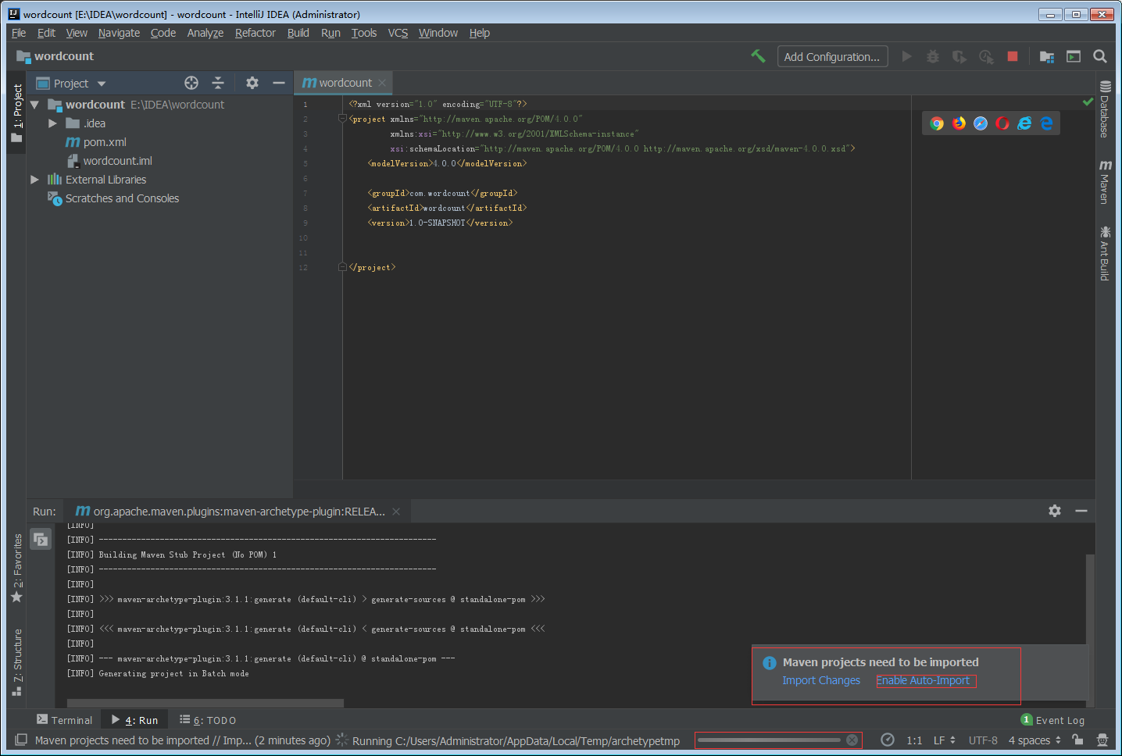Click the Add Configuration button
Screen dimensions: 1122x756
pyautogui.click(x=832, y=56)
